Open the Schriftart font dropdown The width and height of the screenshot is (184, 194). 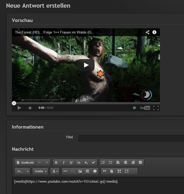[x=22, y=171]
